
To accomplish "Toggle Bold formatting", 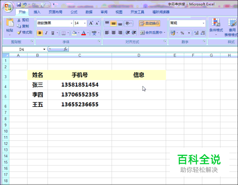I will (40, 33).
